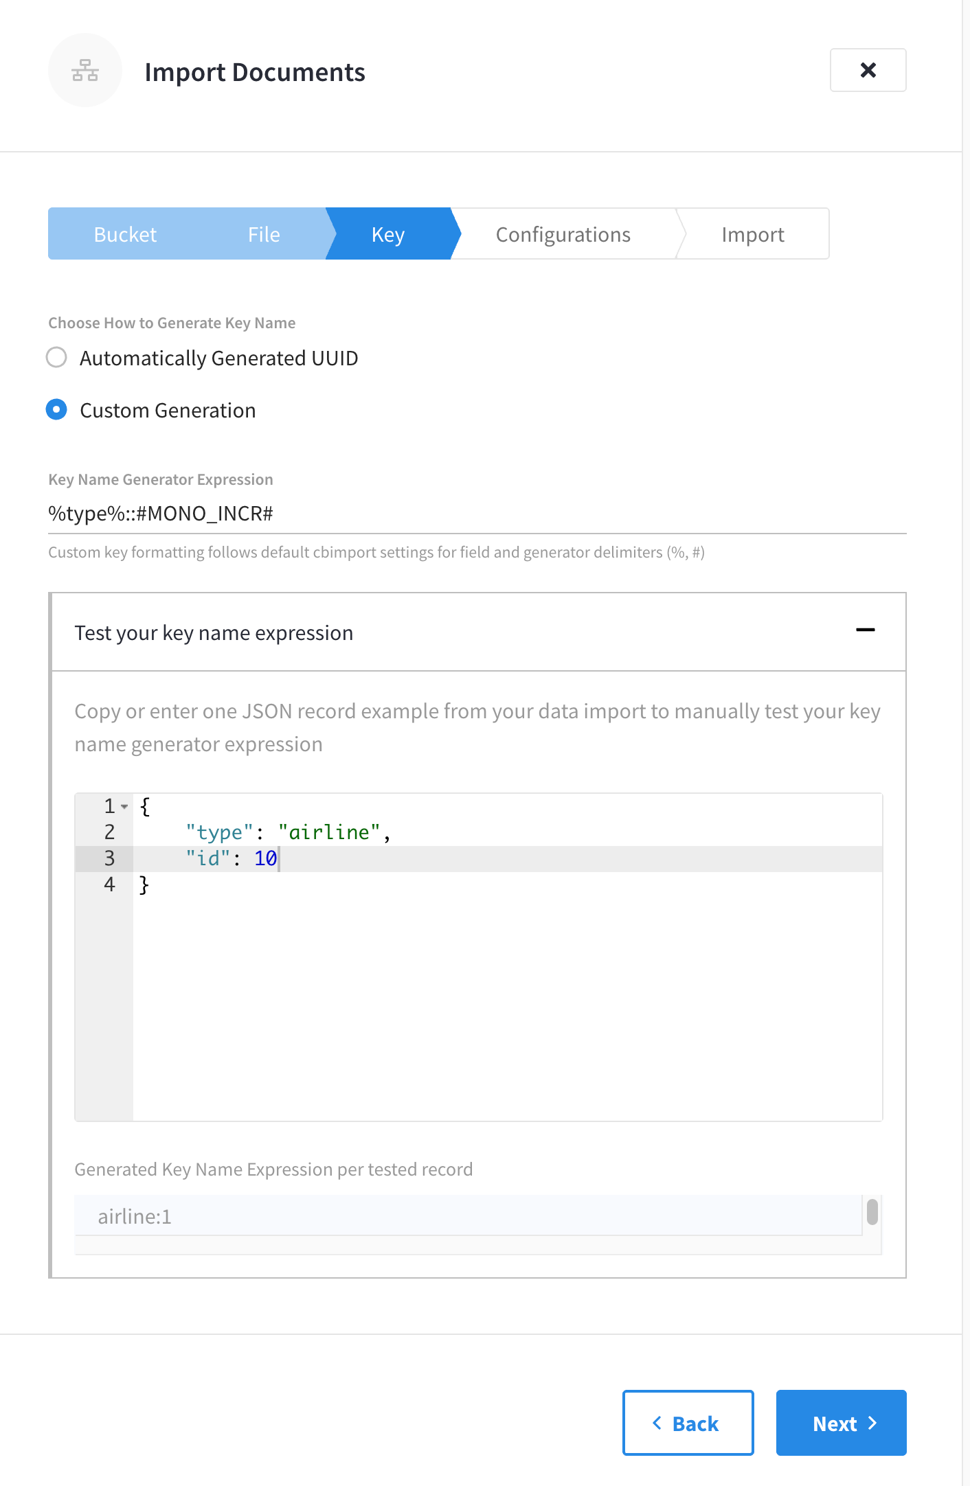The image size is (970, 1486).
Task: Go to the Bucket step
Action: pos(125,235)
